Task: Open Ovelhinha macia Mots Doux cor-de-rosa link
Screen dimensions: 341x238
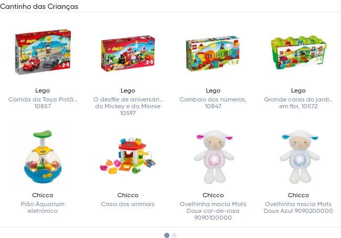Action: pyautogui.click(x=213, y=211)
